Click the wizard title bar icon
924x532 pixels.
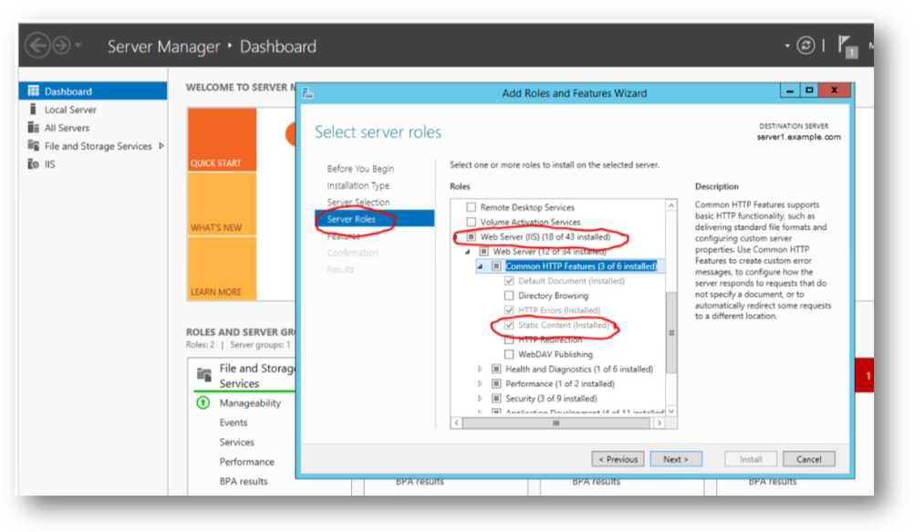[307, 93]
